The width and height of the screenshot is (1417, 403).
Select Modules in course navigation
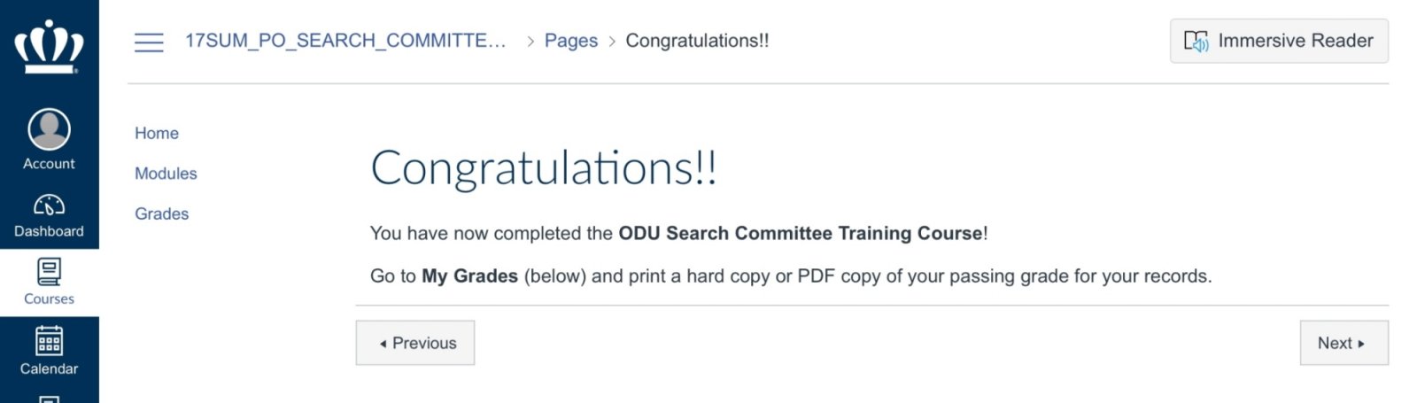166,174
